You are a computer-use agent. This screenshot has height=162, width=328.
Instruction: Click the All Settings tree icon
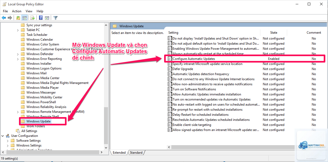coord(18,131)
